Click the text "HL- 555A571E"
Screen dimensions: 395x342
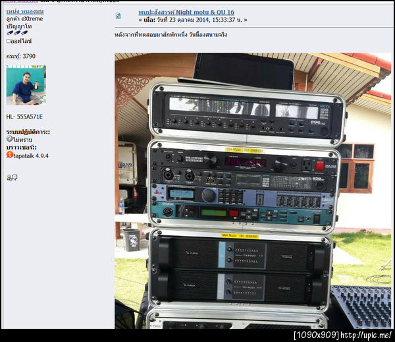pyautogui.click(x=24, y=117)
